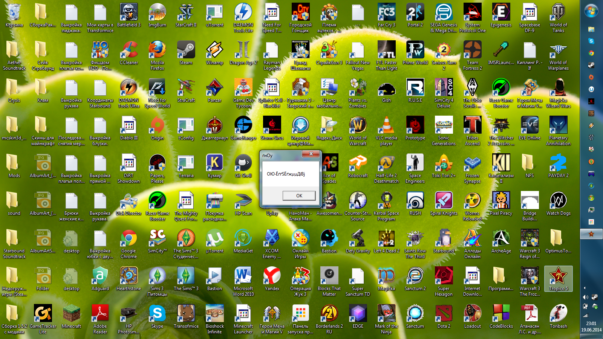Open the Dragon Age 2 shortcut
Viewport: 603px width, 339px height.
coord(243,53)
